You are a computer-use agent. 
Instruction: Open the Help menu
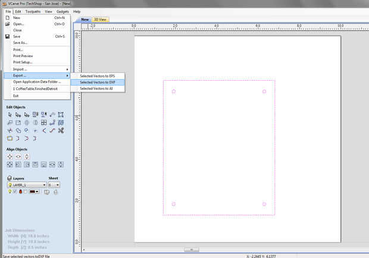coord(77,11)
